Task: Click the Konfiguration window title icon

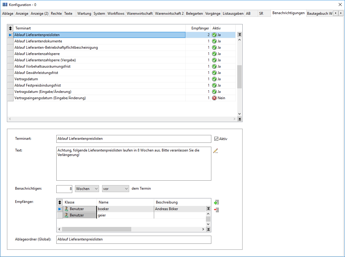Action: tap(5, 5)
